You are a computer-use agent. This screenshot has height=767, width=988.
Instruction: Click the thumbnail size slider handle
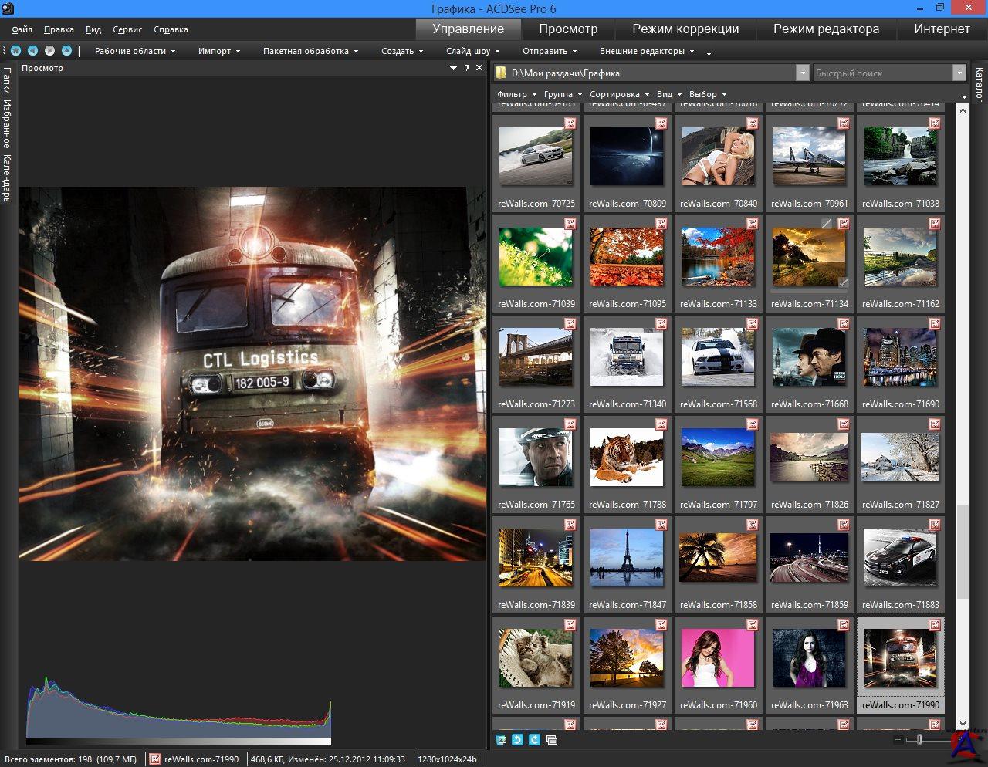tap(919, 739)
